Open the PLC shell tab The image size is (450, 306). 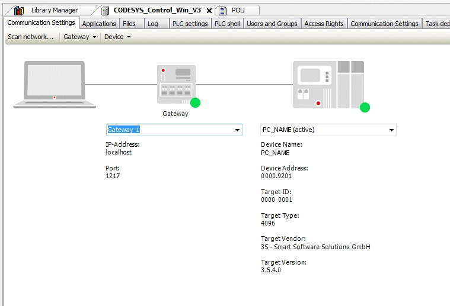coord(227,24)
